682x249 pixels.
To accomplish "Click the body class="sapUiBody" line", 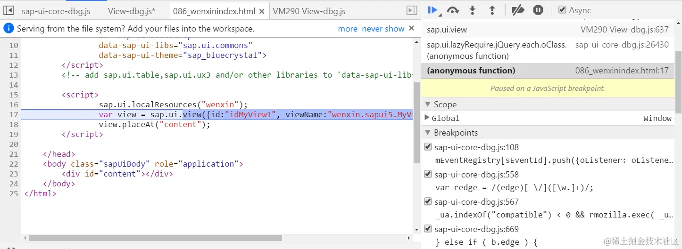I will pyautogui.click(x=142, y=164).
